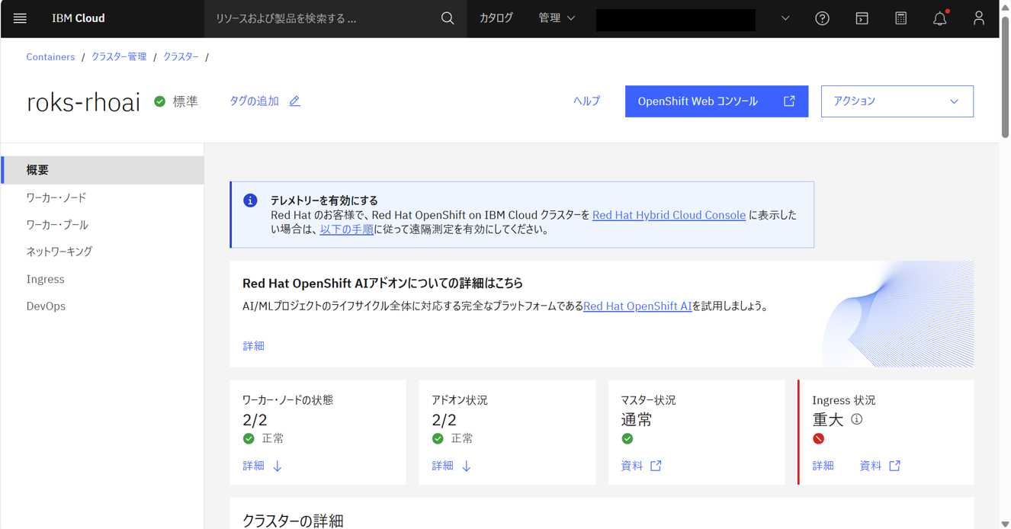
Task: Open the カタログ menu item
Action: [496, 18]
